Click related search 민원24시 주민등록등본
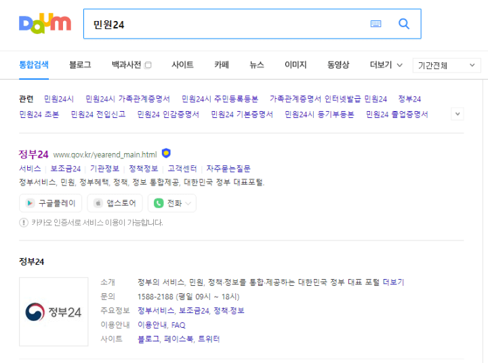Image resolution: width=488 pixels, height=363 pixels. pyautogui.click(x=220, y=99)
